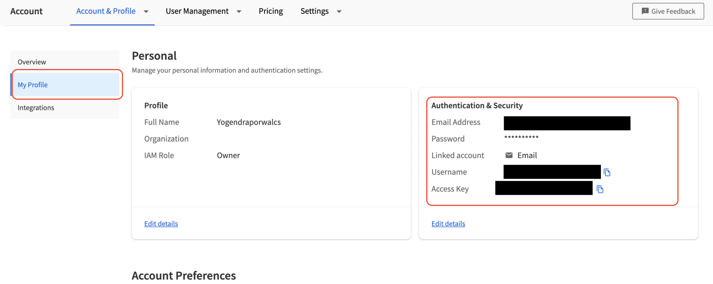Click the Account title at top left

point(26,11)
